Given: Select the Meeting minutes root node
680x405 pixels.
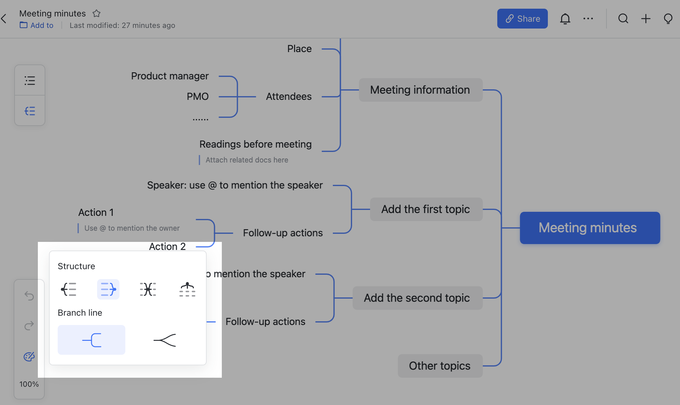Looking at the screenshot, I should pyautogui.click(x=589, y=228).
